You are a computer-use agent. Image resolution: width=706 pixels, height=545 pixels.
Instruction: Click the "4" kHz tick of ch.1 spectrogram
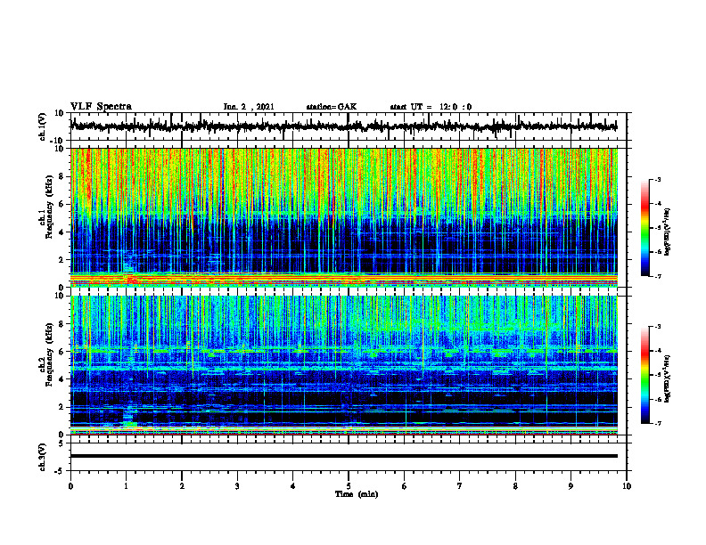pos(62,232)
